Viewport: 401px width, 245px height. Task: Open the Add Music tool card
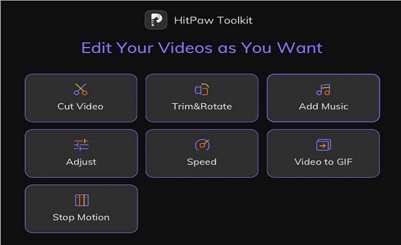coord(323,98)
